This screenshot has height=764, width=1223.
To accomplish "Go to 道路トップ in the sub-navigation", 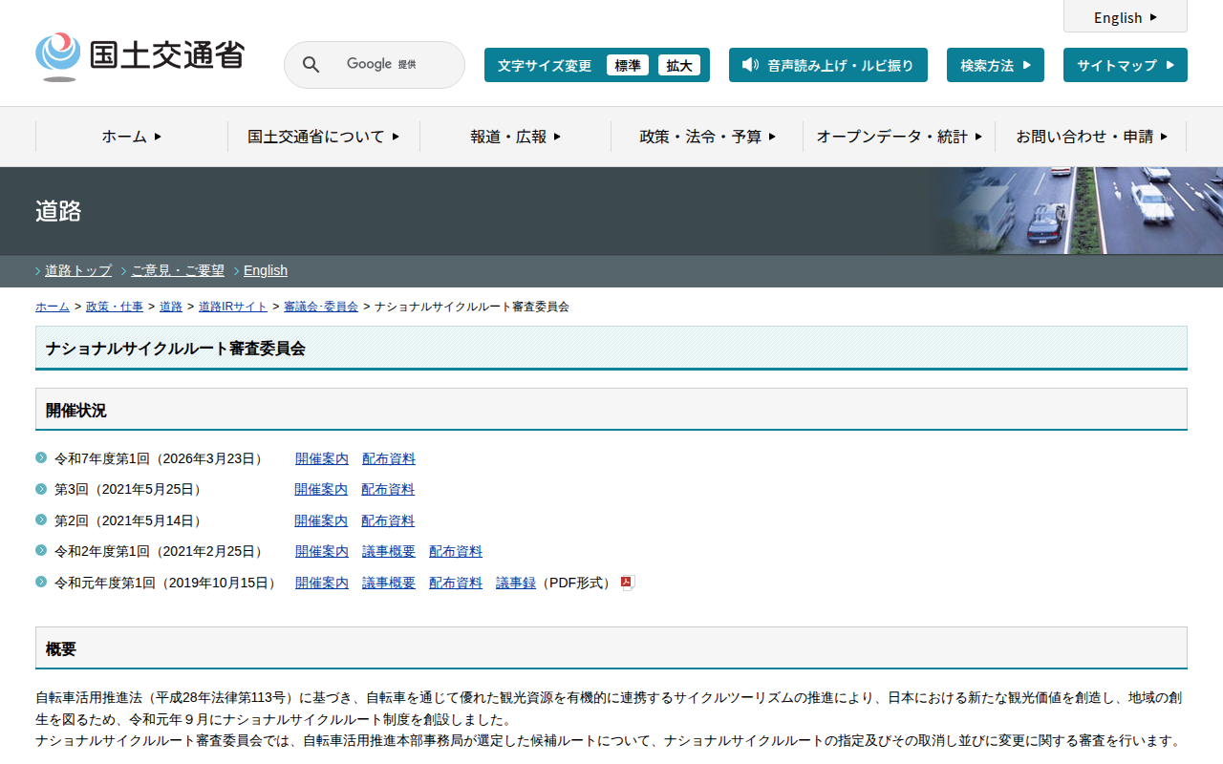I will [78, 270].
